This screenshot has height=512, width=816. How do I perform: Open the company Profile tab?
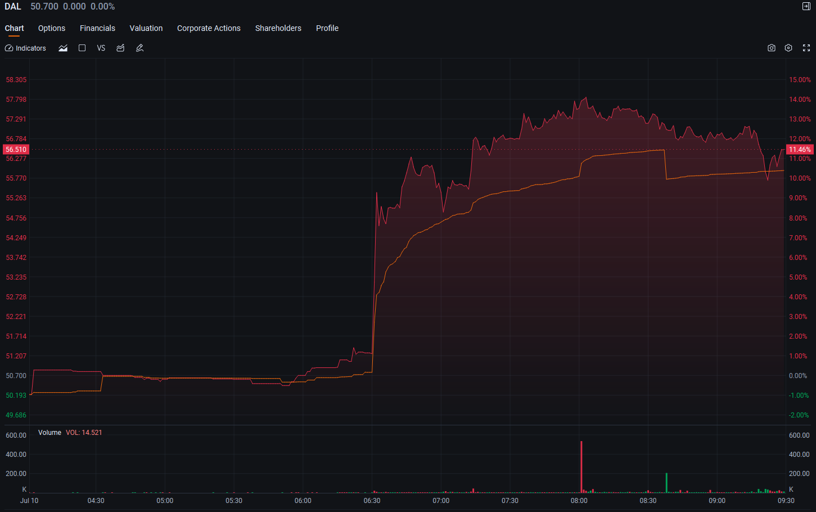[327, 28]
